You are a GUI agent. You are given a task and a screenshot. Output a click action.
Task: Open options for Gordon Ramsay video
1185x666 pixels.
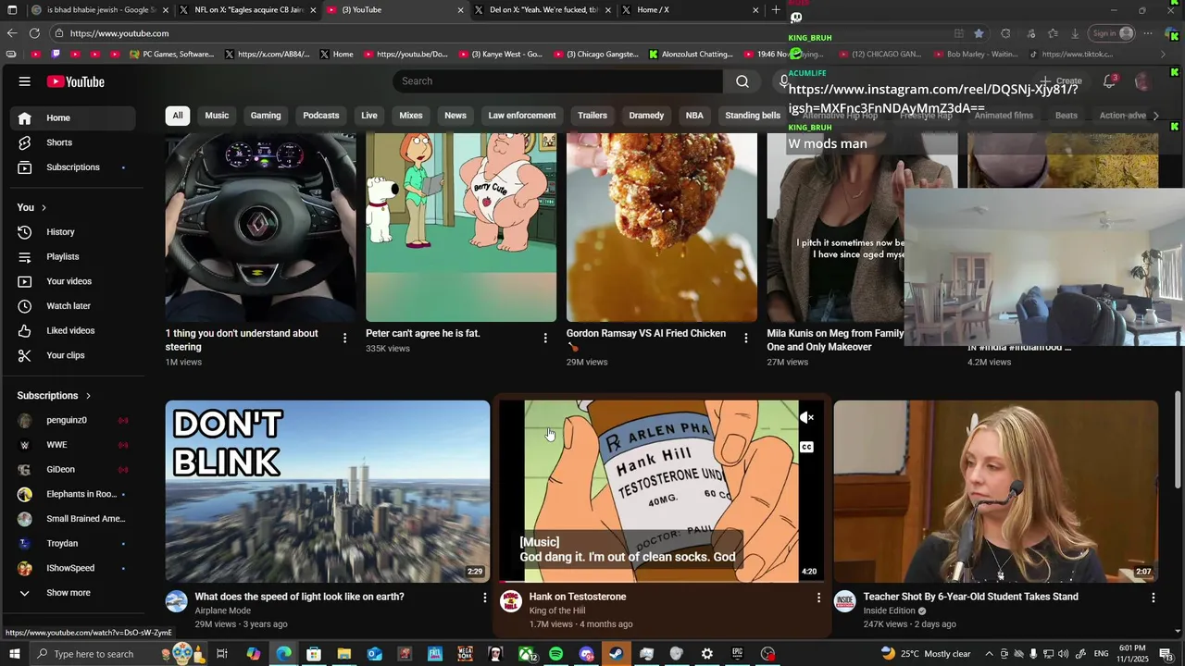click(x=746, y=339)
